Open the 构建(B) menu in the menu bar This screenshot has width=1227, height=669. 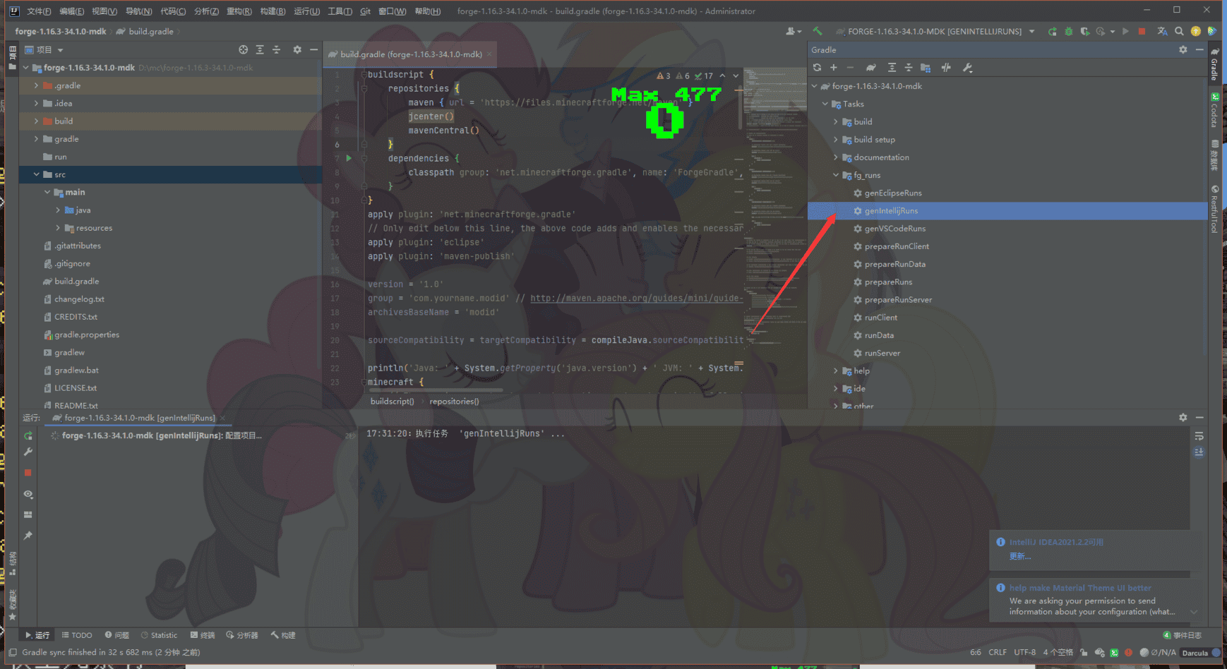[x=273, y=11]
